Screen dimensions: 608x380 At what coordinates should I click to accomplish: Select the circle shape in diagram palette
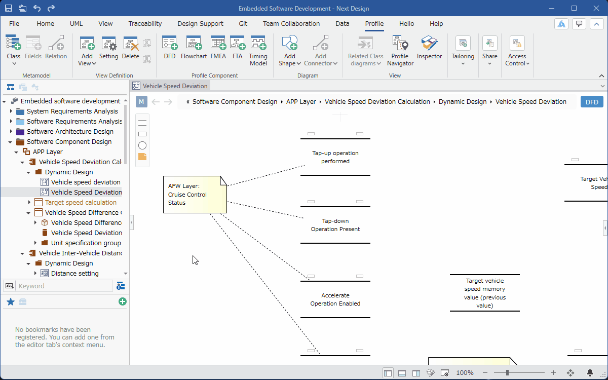(142, 145)
